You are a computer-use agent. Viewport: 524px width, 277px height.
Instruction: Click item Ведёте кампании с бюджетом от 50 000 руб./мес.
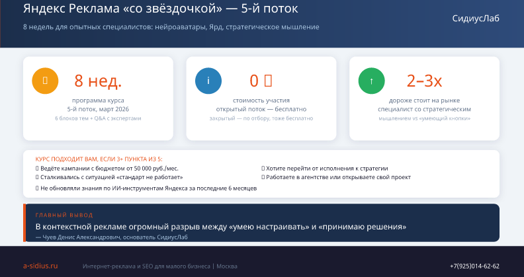point(107,169)
